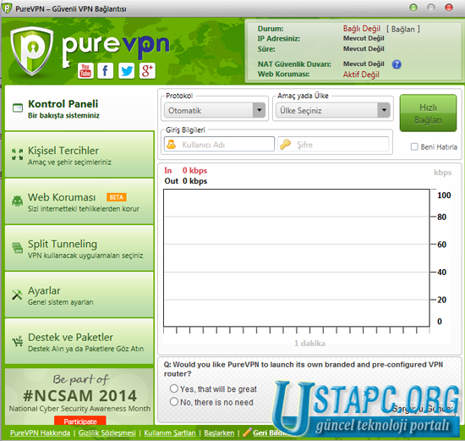Open the PureVPN Hakkında link
The width and height of the screenshot is (465, 441).
40,433
